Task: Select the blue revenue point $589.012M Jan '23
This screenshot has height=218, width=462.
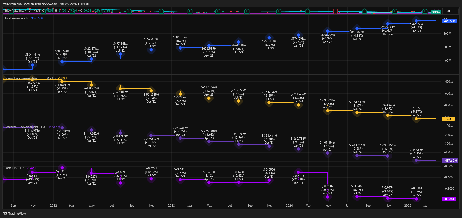Action: (x=180, y=47)
